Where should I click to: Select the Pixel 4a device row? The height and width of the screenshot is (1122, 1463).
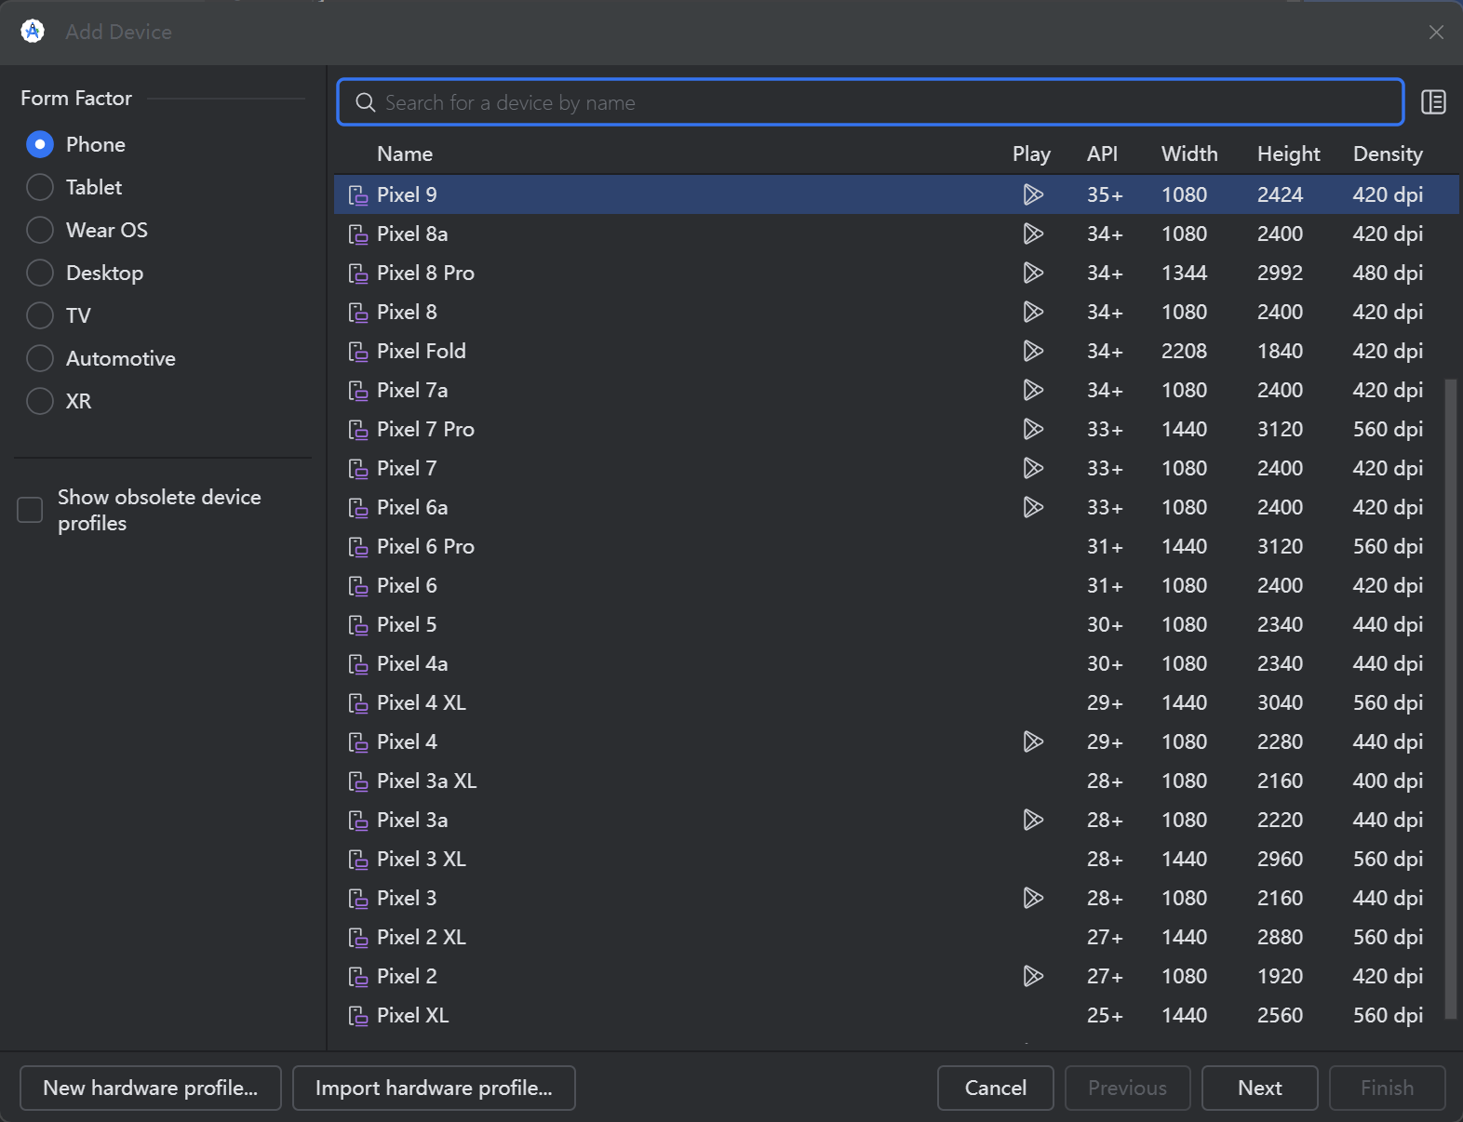pyautogui.click(x=896, y=663)
